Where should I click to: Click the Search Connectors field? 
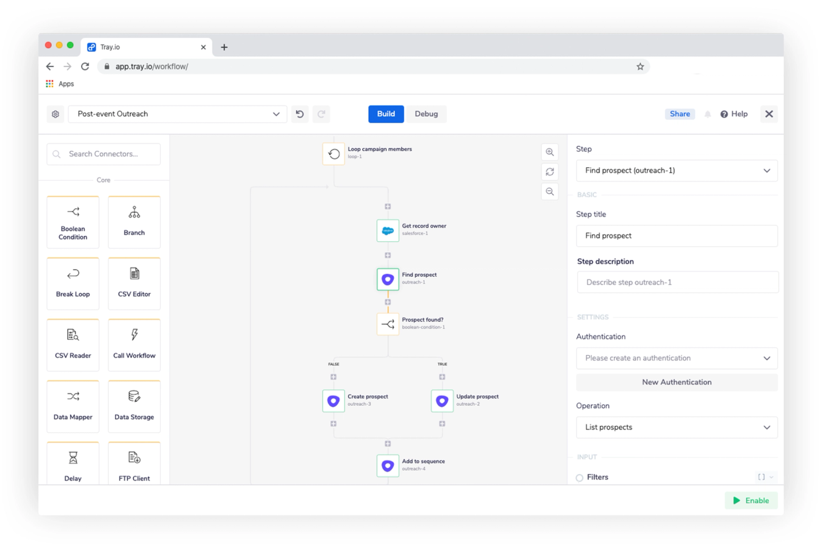104,154
